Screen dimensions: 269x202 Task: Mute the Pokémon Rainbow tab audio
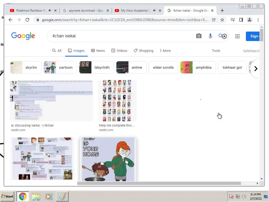coord(50,11)
